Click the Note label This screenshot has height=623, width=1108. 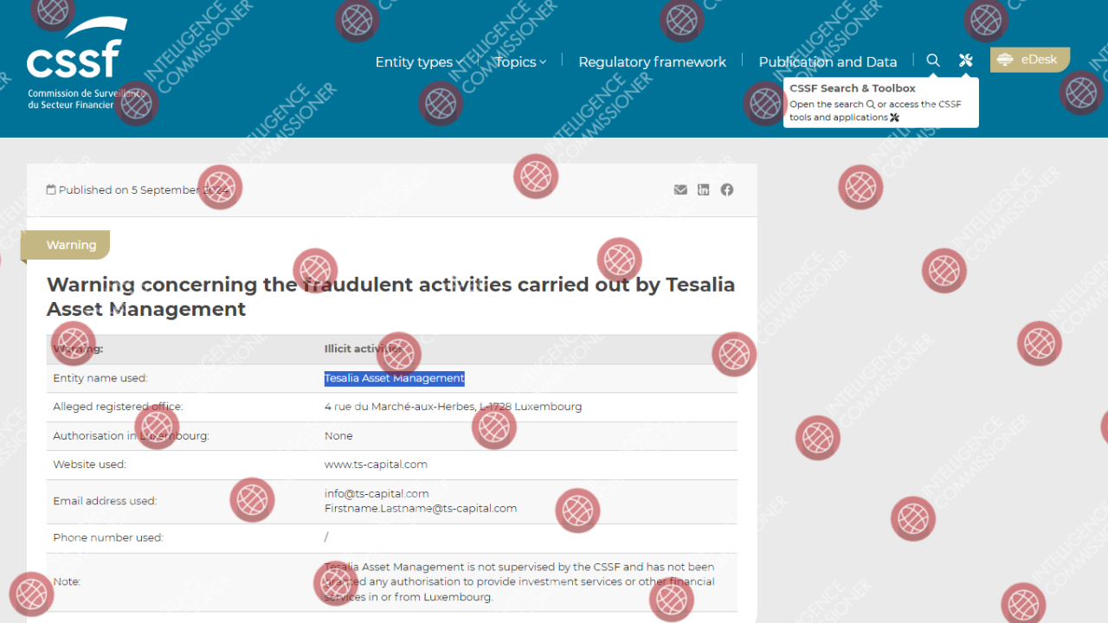(x=67, y=581)
